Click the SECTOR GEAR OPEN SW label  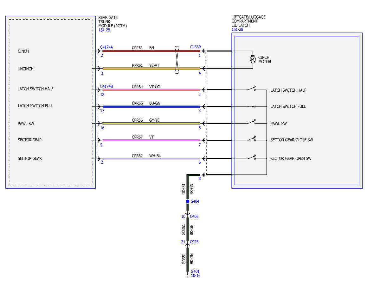[x=291, y=158]
